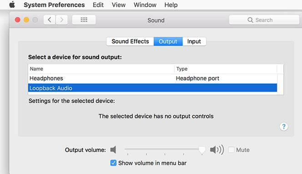This screenshot has width=302, height=174.
Task: Enable the Mute checkbox
Action: tap(231, 150)
